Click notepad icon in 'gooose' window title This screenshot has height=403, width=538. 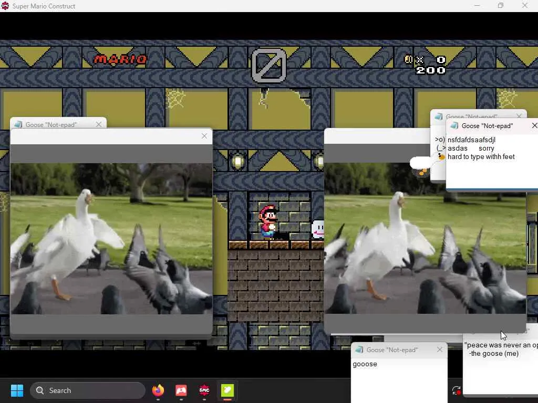359,349
